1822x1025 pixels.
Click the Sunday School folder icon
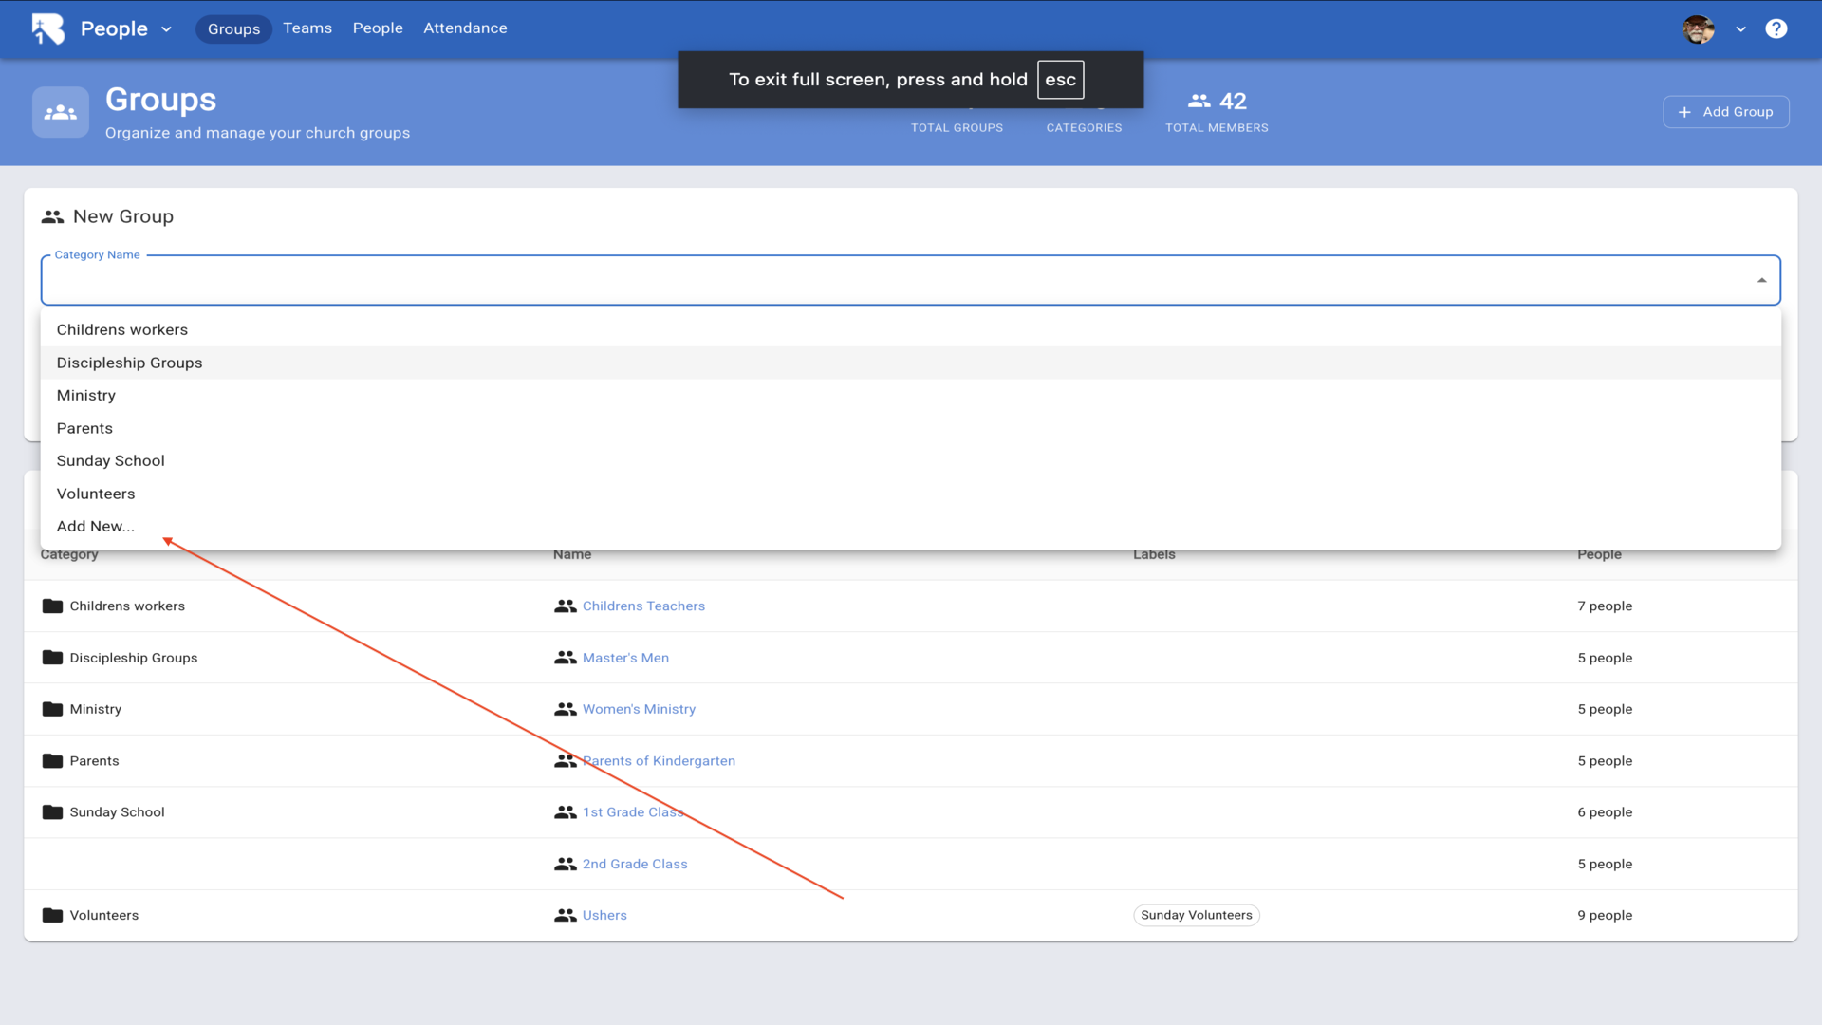coord(52,812)
